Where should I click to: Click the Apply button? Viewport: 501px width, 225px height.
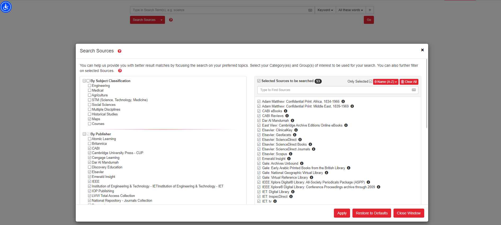pyautogui.click(x=342, y=213)
